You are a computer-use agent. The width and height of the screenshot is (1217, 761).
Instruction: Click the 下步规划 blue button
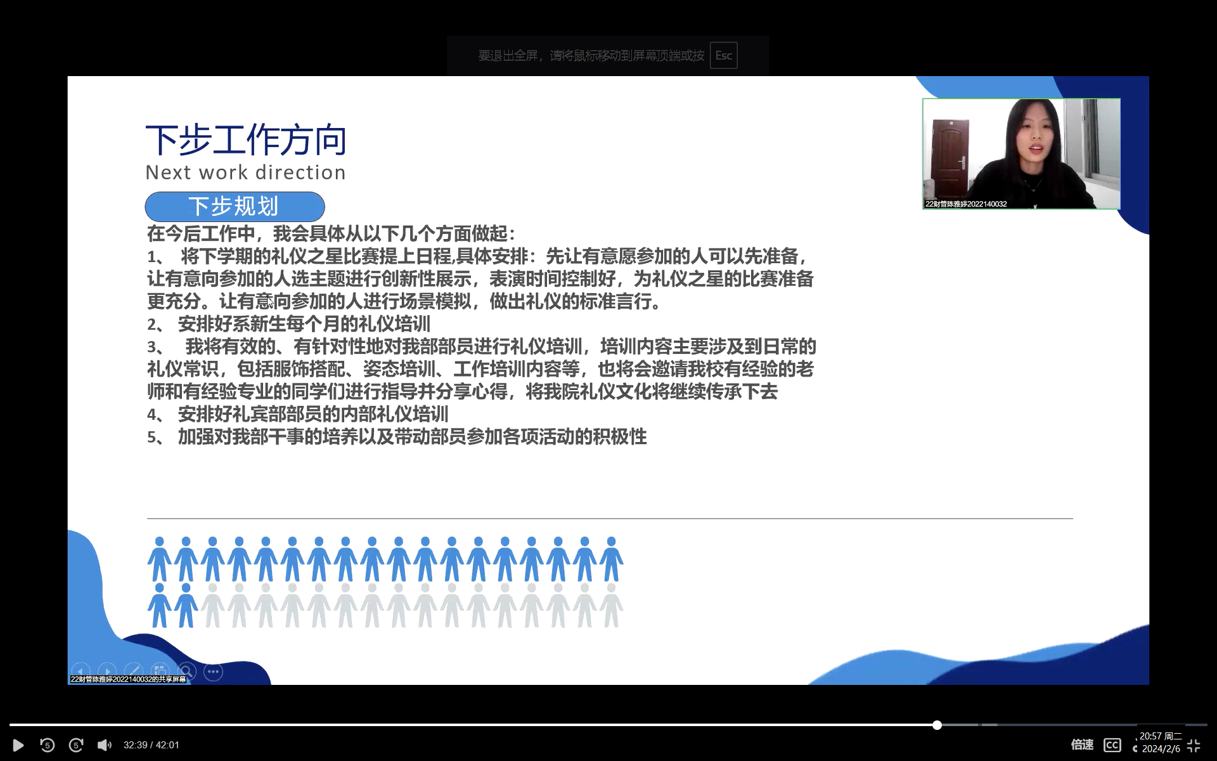click(235, 207)
